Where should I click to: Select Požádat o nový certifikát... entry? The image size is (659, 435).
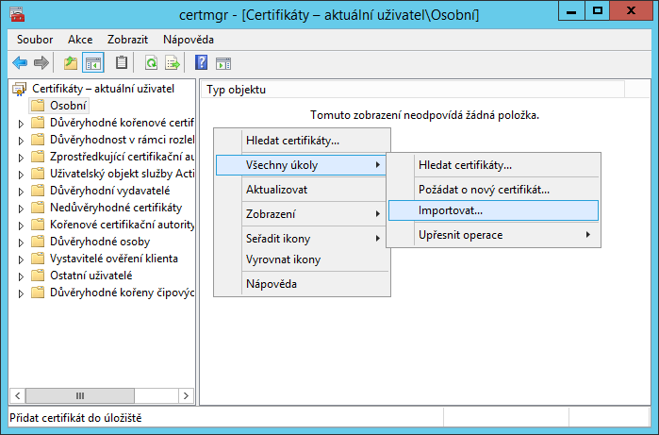pyautogui.click(x=484, y=189)
